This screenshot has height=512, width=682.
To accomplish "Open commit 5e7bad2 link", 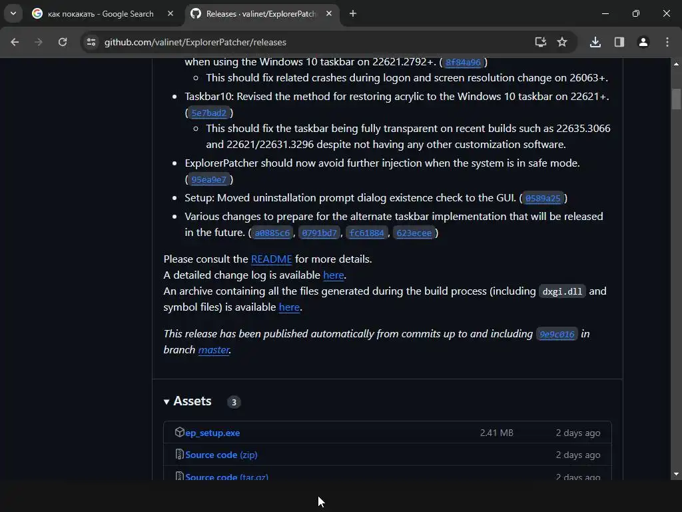I will (208, 113).
